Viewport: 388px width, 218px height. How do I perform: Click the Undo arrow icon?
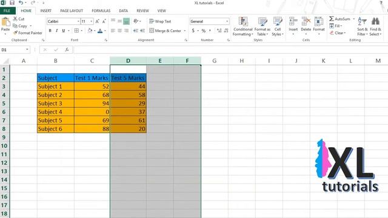(x=21, y=2)
